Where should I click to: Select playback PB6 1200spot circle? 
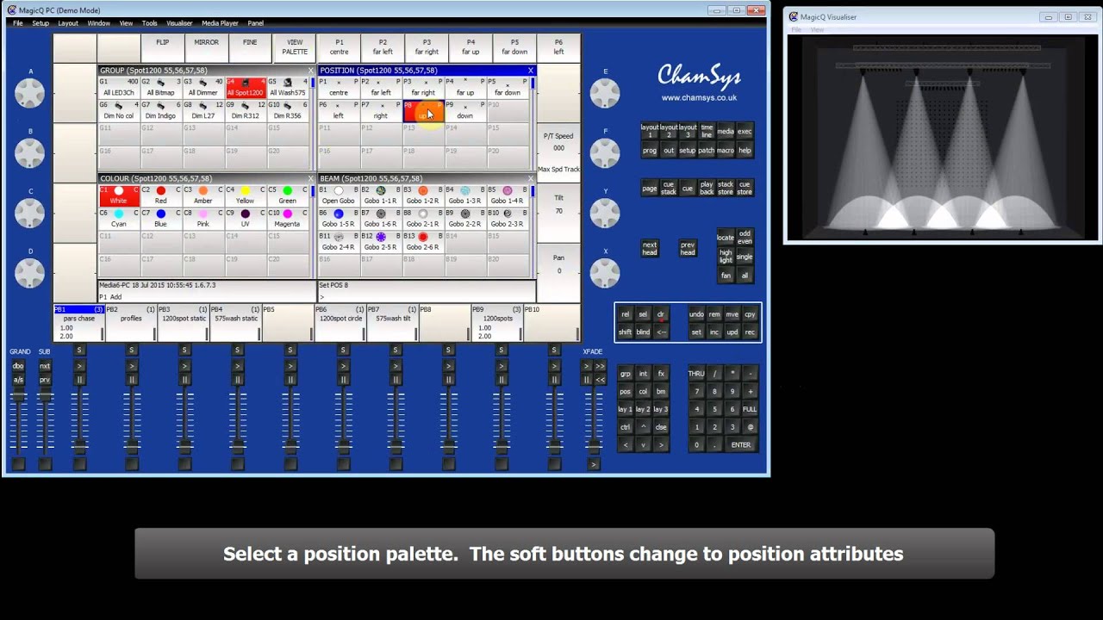point(341,323)
